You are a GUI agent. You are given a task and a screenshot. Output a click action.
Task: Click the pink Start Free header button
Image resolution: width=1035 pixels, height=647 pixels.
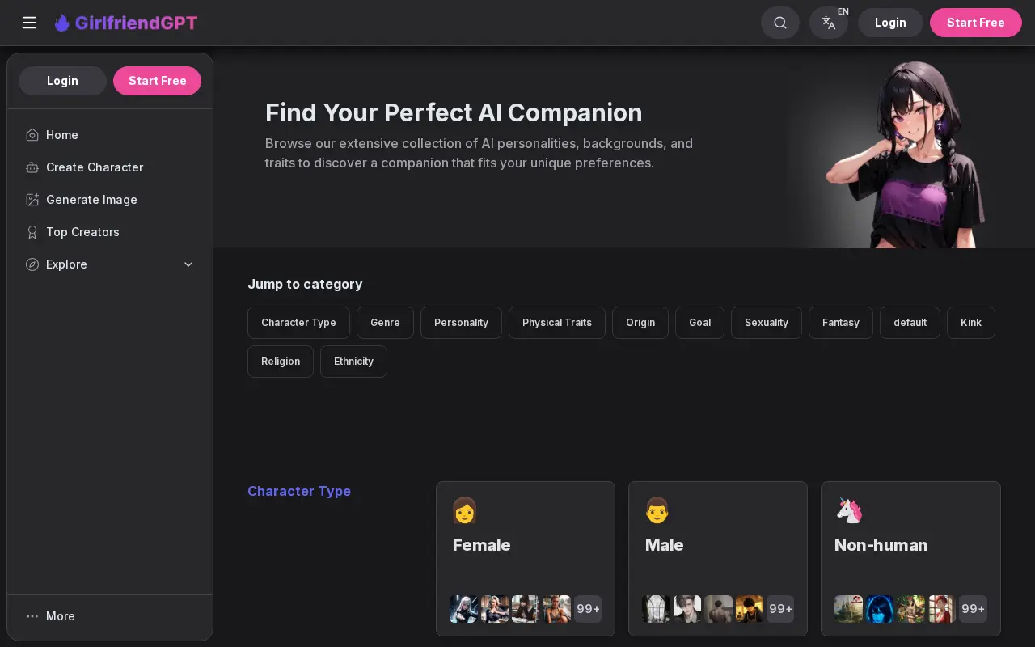(x=976, y=23)
